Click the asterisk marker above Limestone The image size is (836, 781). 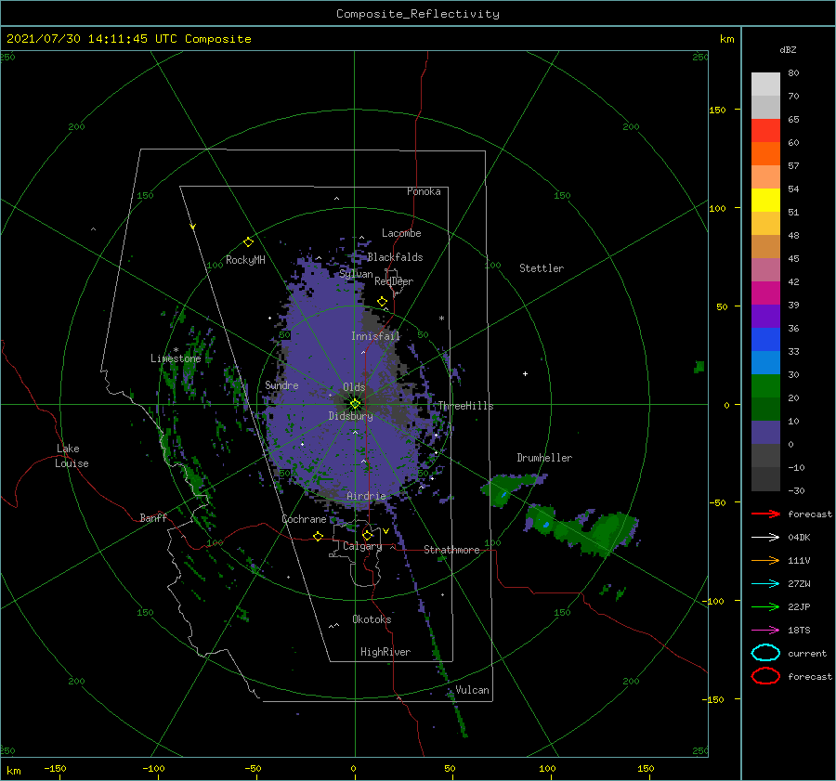176,350
